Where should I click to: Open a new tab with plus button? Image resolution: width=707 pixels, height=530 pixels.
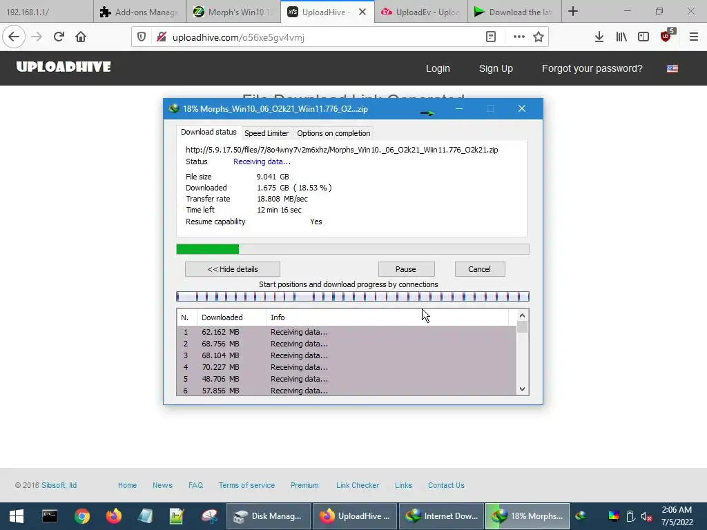573,11
